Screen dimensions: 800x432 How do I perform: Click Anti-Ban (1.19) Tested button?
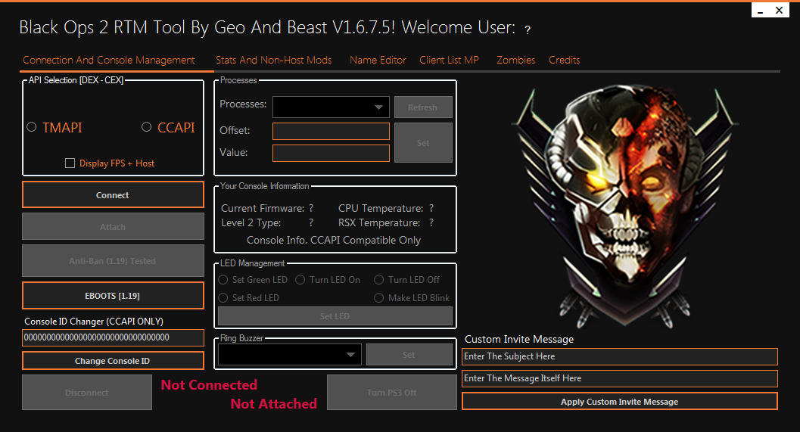pyautogui.click(x=113, y=260)
